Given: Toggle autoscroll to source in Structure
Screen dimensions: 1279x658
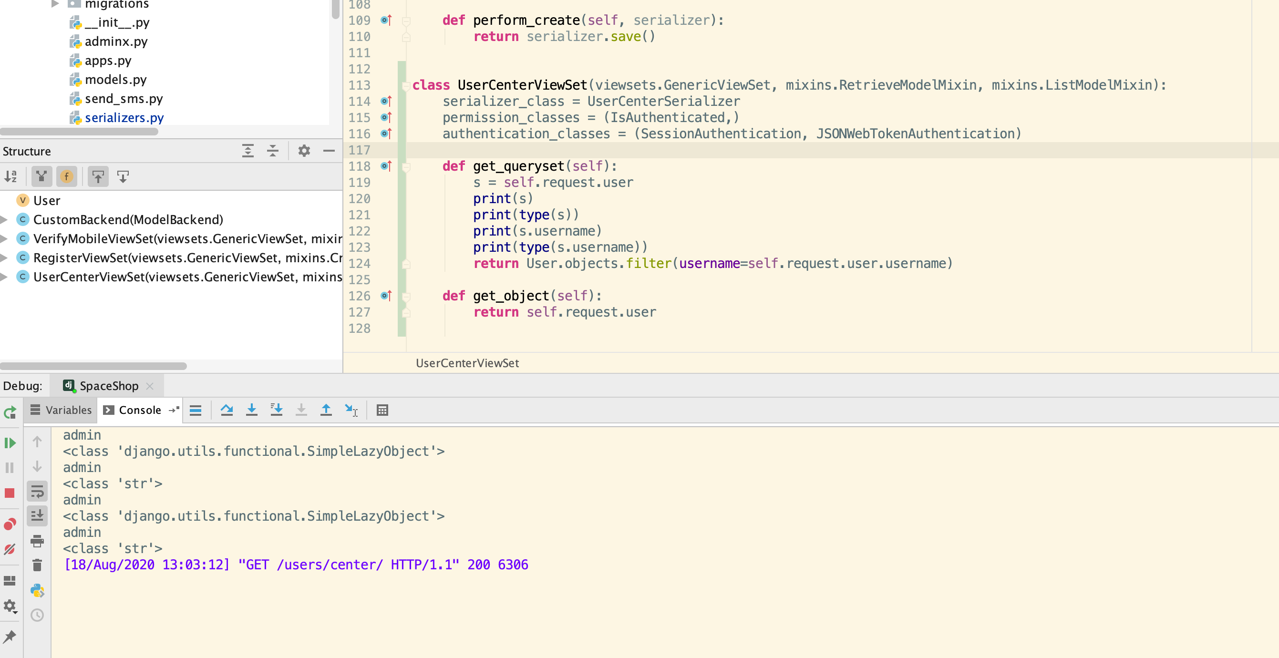Looking at the screenshot, I should [98, 176].
